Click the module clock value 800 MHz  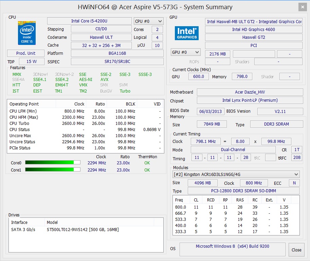click(254, 183)
